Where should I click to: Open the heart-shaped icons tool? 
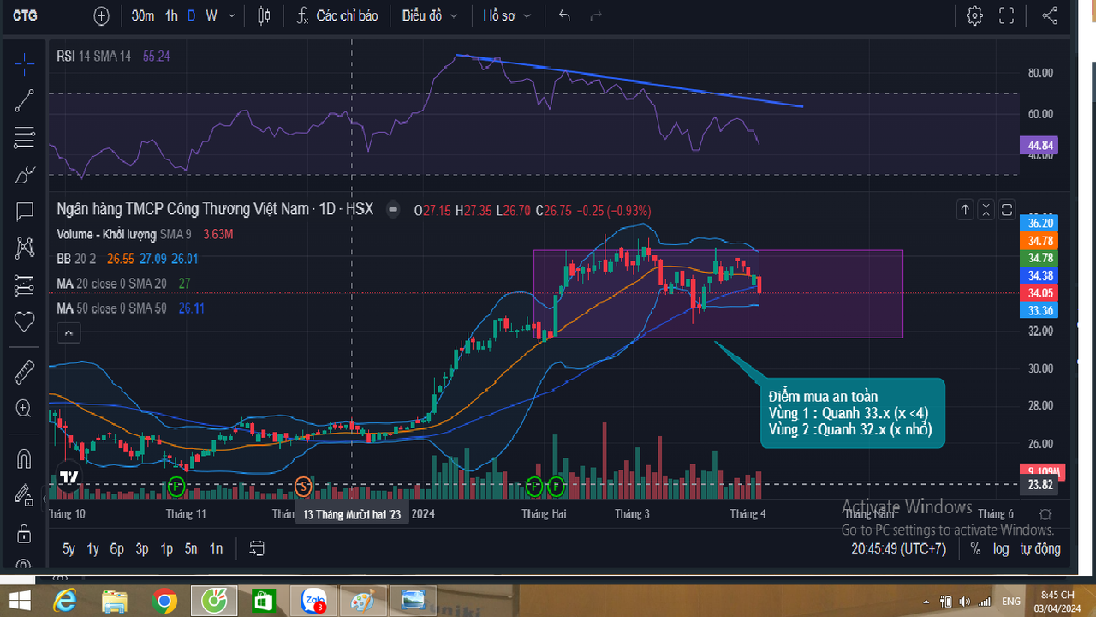[25, 321]
